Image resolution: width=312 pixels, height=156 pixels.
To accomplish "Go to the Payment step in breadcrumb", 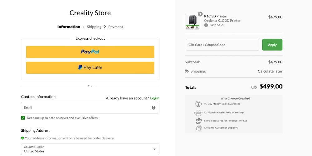I will point(115,27).
